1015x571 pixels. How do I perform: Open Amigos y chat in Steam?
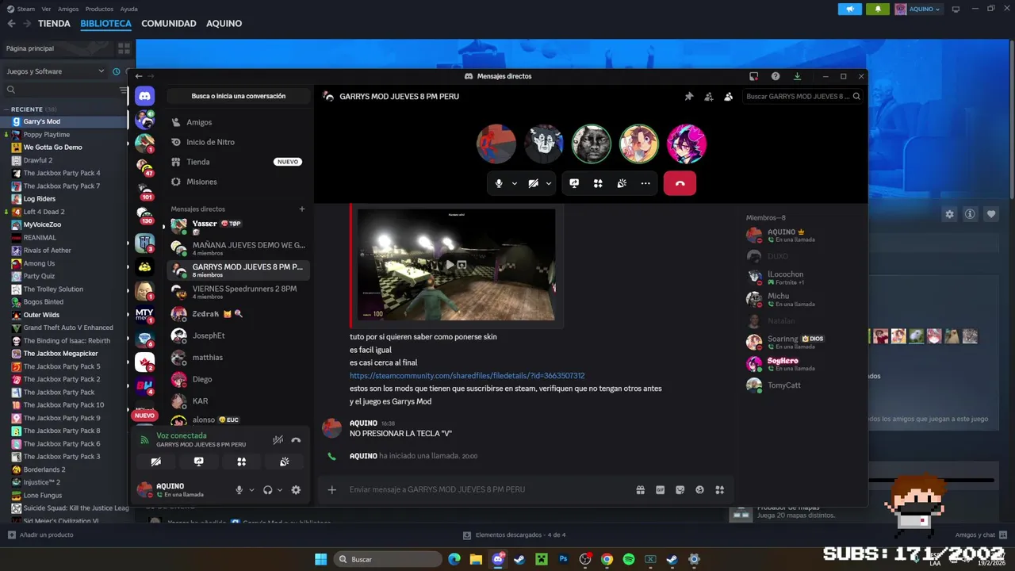click(982, 535)
